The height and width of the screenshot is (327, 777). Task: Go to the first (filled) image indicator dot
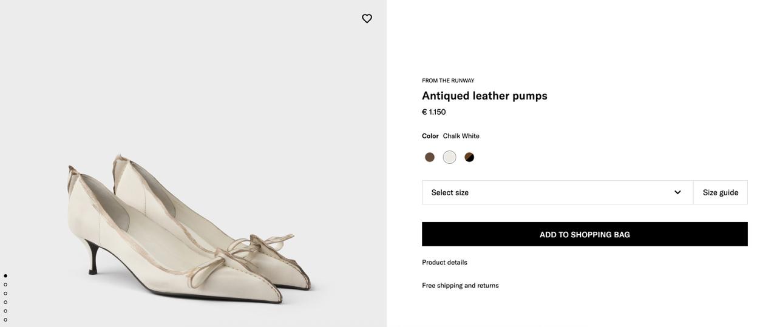[5, 276]
